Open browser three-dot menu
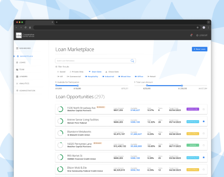The image size is (224, 177). coord(208,27)
